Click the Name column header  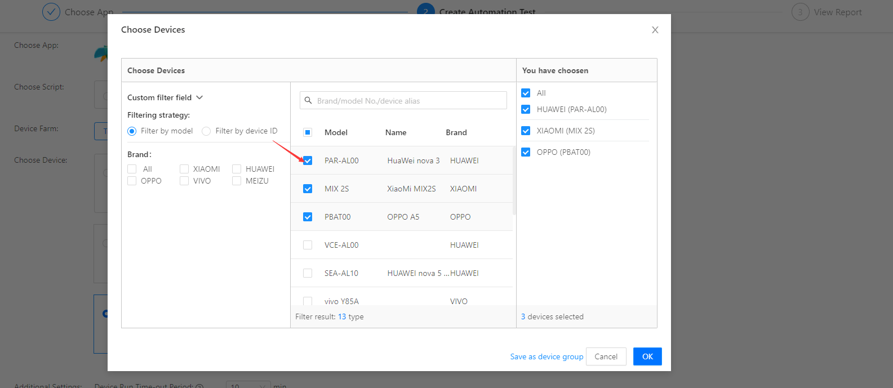396,132
